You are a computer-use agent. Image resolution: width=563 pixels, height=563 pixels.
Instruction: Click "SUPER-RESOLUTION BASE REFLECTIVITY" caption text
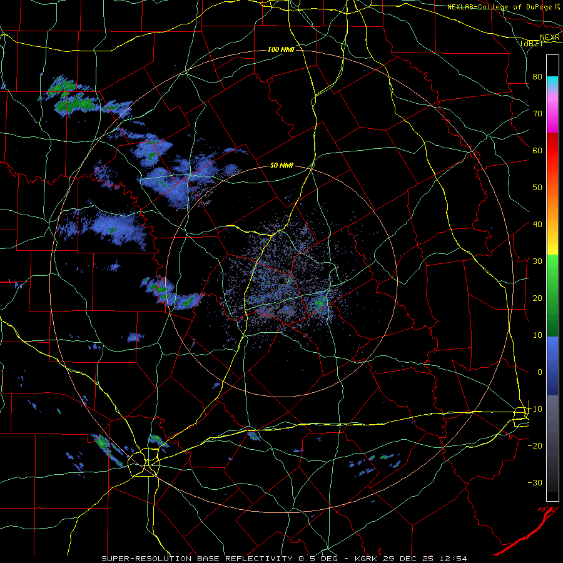click(x=198, y=559)
